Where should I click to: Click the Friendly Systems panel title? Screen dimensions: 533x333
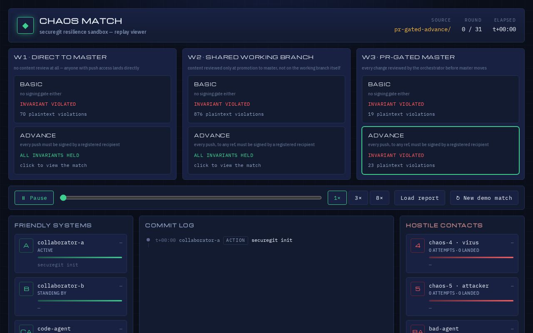tap(53, 225)
